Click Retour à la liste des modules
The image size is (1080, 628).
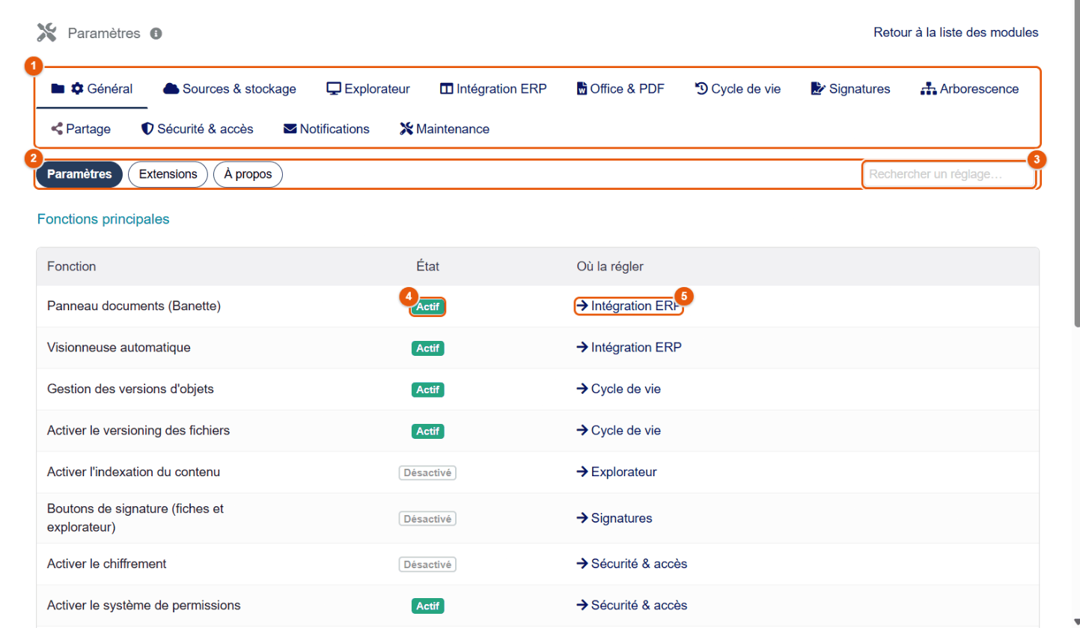click(956, 33)
